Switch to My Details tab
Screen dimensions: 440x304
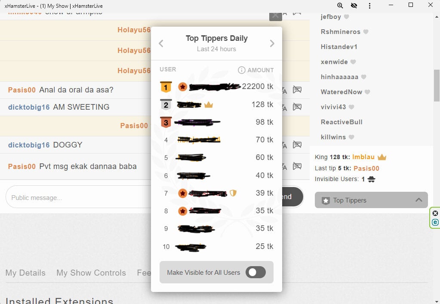(x=25, y=273)
